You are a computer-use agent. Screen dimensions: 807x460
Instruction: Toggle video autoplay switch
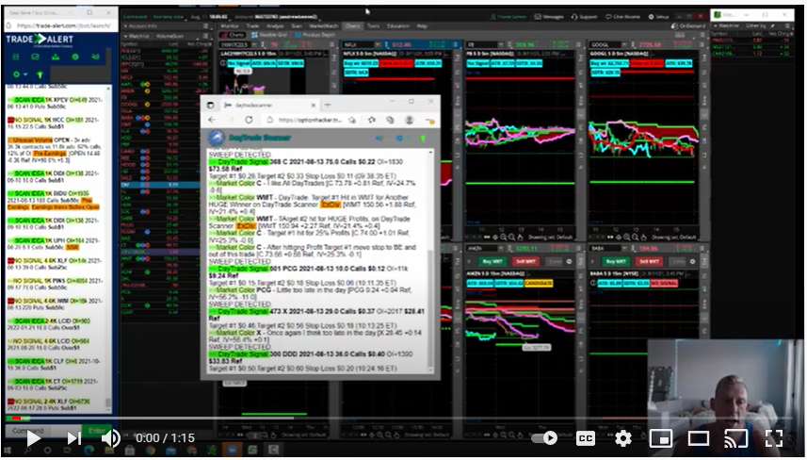pyautogui.click(x=546, y=438)
